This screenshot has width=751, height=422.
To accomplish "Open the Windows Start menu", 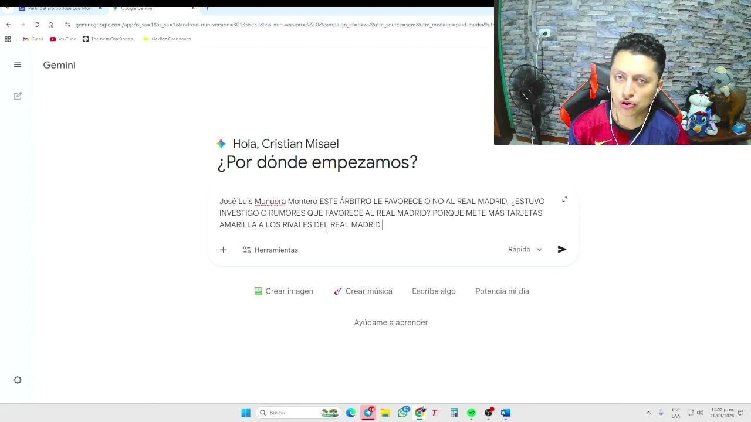I will (246, 413).
